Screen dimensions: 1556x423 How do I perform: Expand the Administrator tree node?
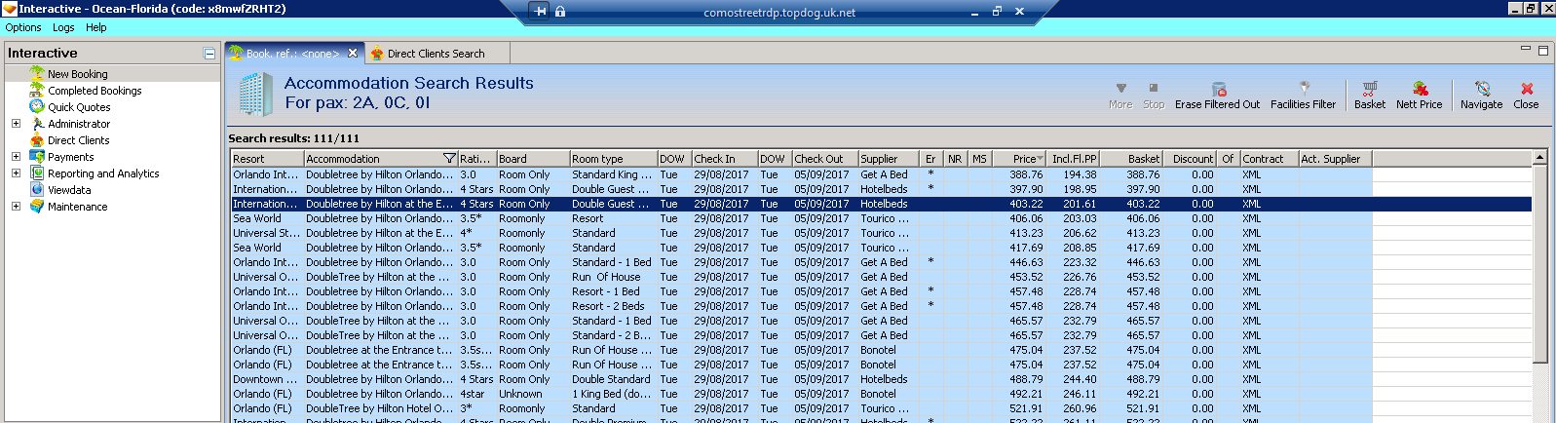tap(16, 123)
